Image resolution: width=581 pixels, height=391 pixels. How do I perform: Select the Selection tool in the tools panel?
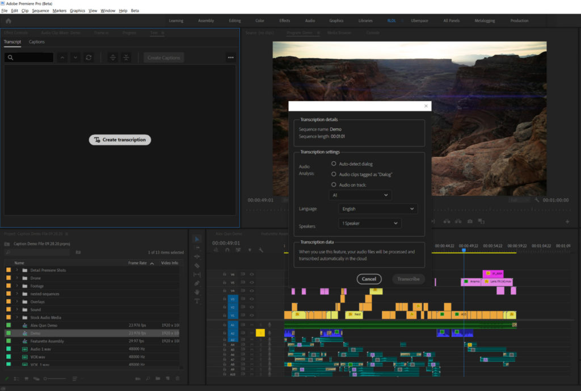(197, 239)
